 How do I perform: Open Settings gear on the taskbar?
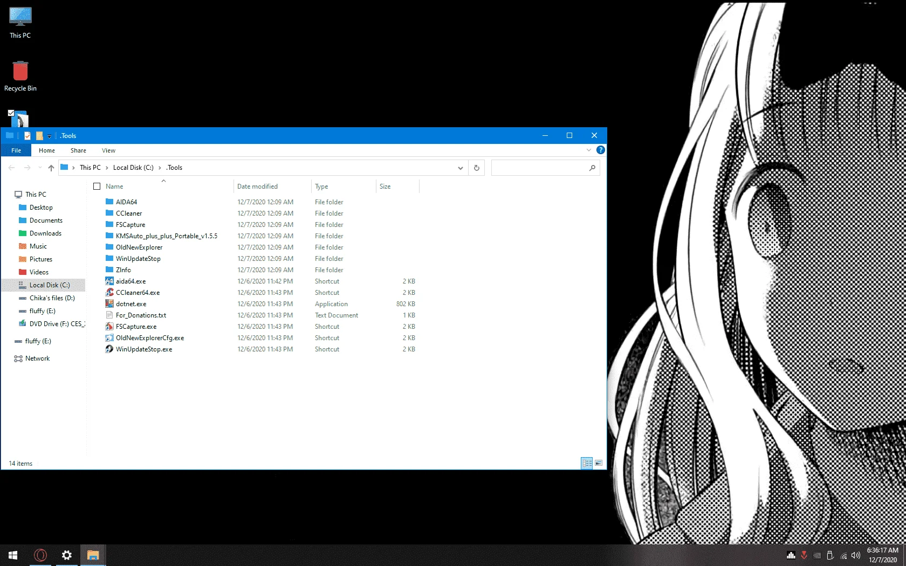(67, 555)
